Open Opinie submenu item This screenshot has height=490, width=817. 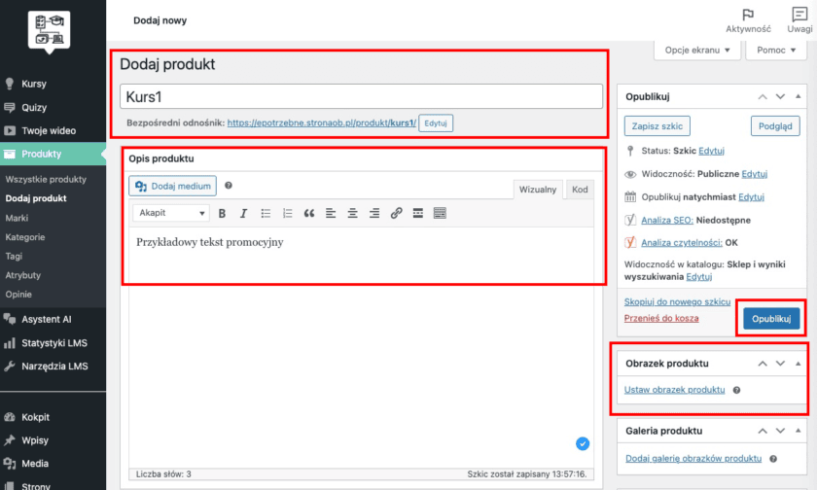(x=18, y=295)
